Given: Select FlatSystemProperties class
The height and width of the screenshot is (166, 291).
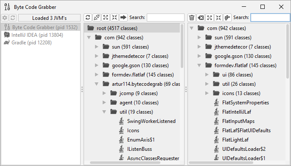Looking at the screenshot, I should 246,103.
